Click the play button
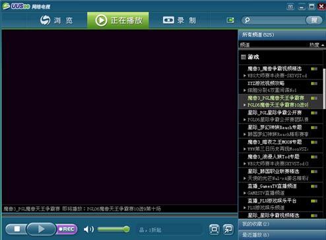326x240 pixels. click(41, 229)
